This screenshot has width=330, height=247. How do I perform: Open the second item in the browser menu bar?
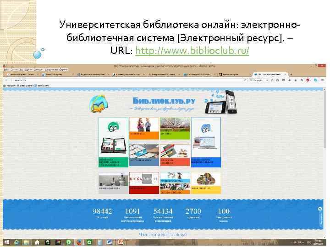pyautogui.click(x=14, y=70)
